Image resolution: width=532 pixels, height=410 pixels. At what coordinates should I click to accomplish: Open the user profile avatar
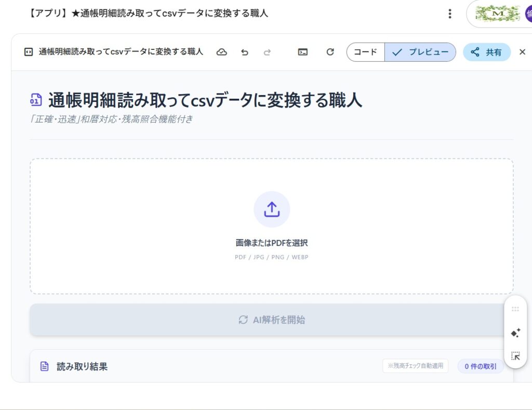point(528,14)
